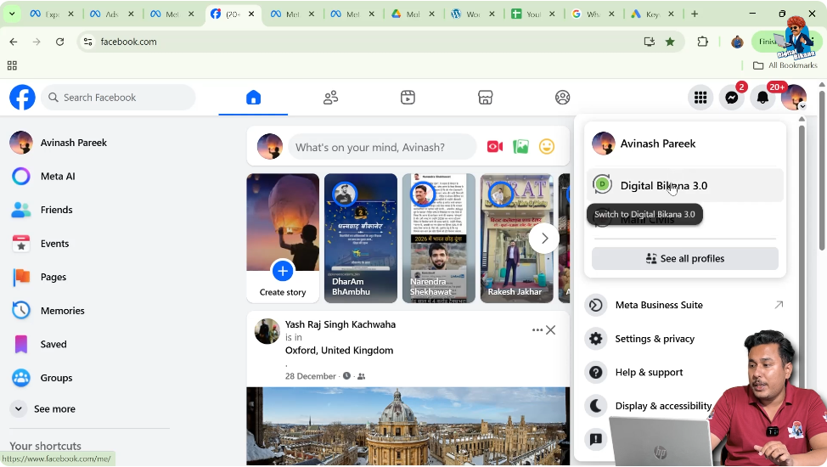The height and width of the screenshot is (467, 827).
Task: Click the site information icon in address bar
Action: pyautogui.click(x=88, y=42)
